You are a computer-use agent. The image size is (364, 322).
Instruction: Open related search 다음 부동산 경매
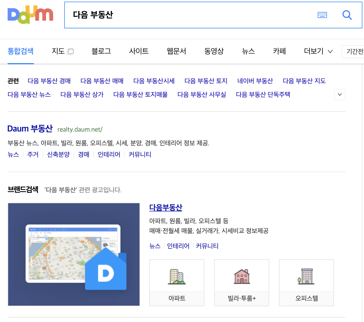(49, 81)
